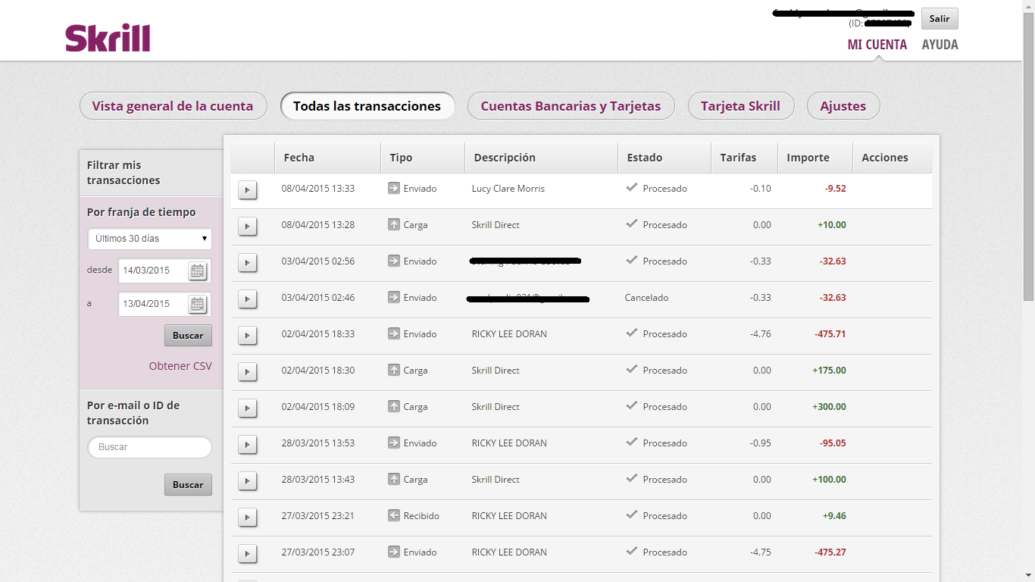Select the Todas las transacciones tab
The height and width of the screenshot is (582, 1035).
pyautogui.click(x=367, y=106)
